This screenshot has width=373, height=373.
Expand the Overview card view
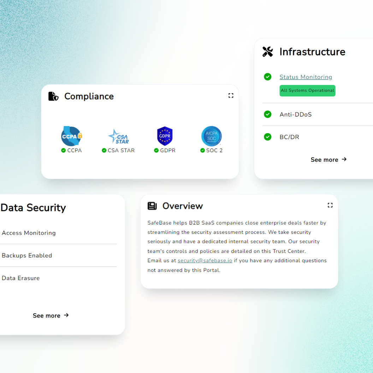330,205
